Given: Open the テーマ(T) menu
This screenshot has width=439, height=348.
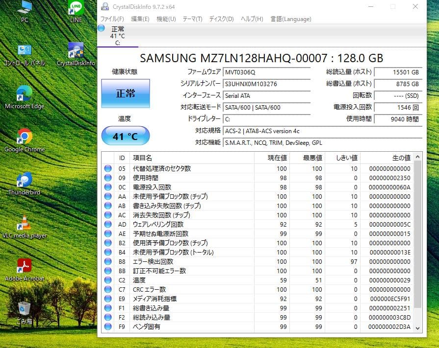Looking at the screenshot, I should click(192, 19).
